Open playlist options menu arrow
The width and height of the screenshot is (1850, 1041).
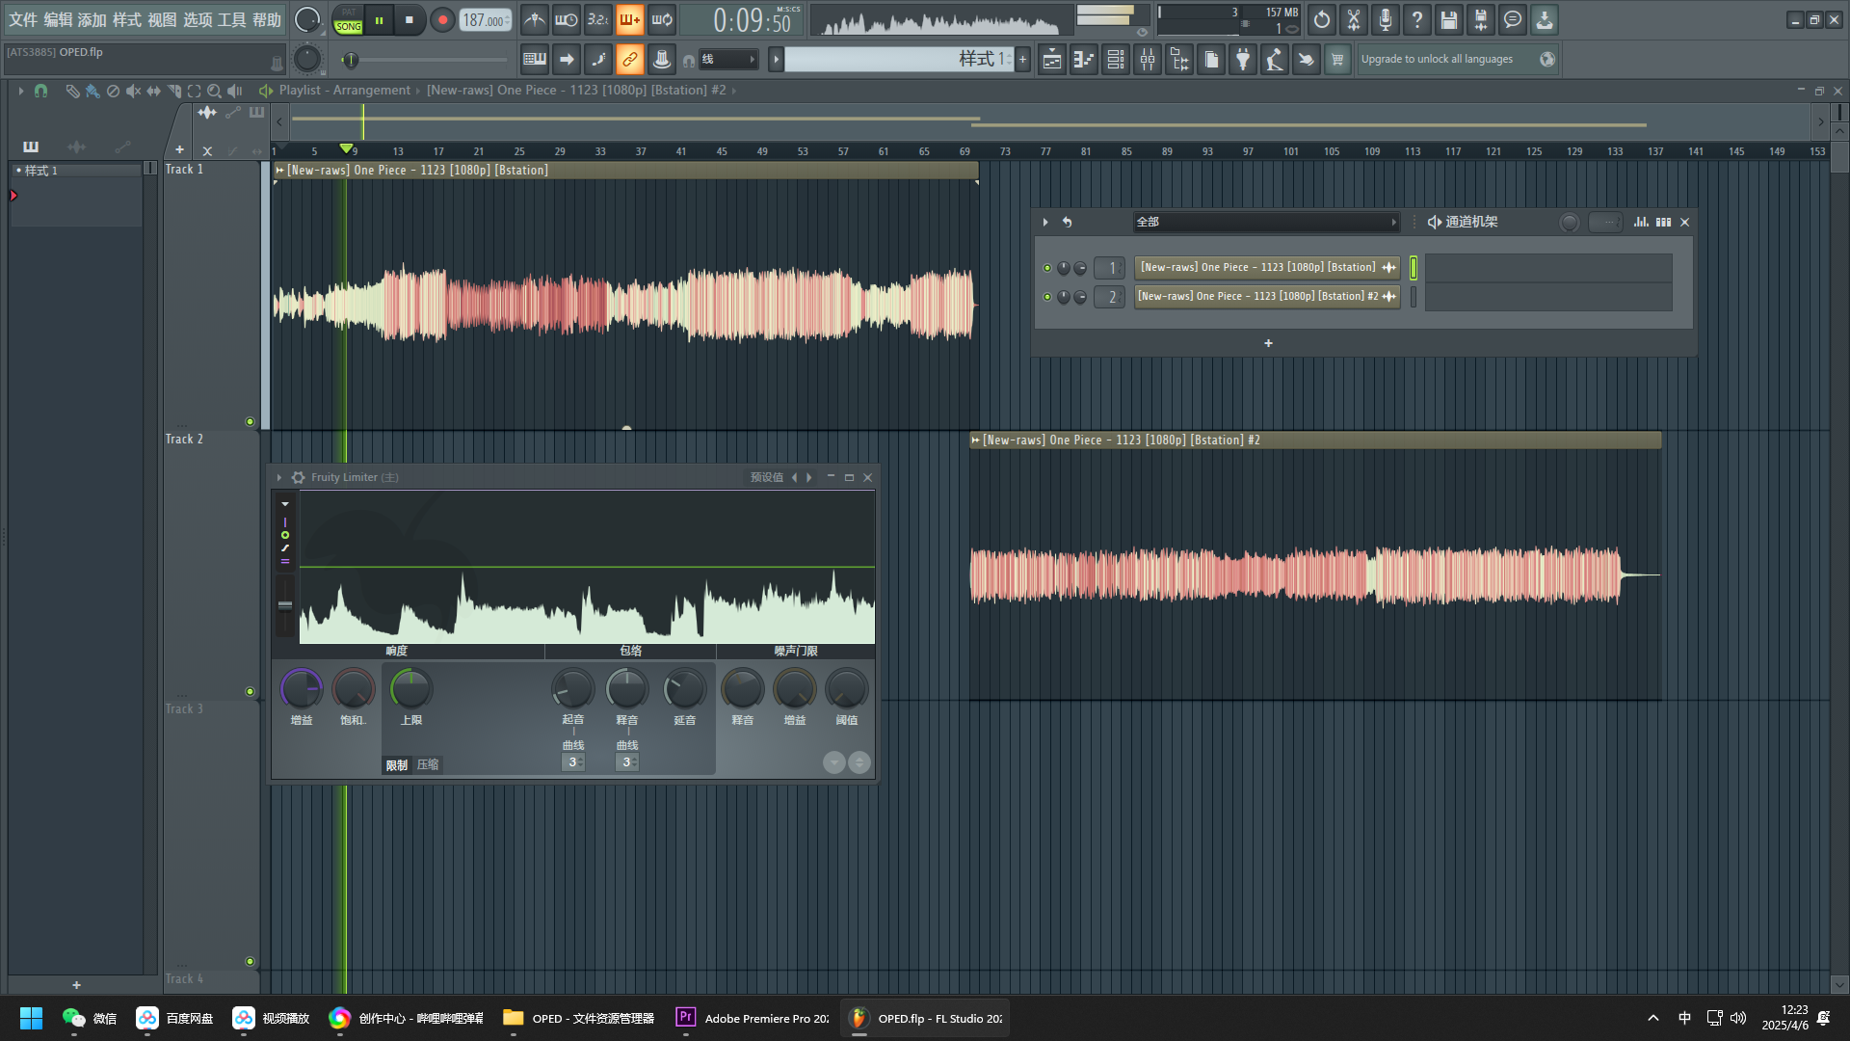[20, 91]
